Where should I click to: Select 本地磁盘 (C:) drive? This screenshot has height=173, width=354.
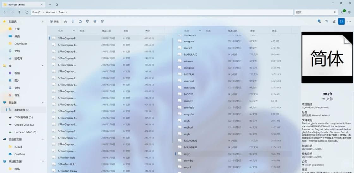(x=24, y=110)
